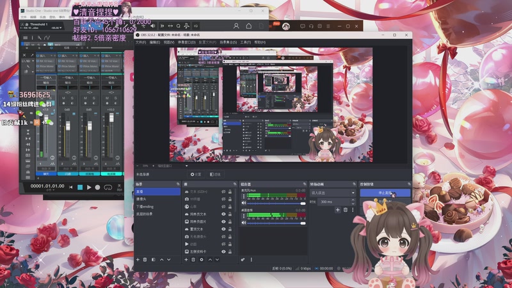Mute Studio One mixer channel 2

pos(63,99)
